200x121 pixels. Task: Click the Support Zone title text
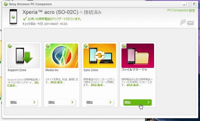pyautogui.click(x=17, y=70)
